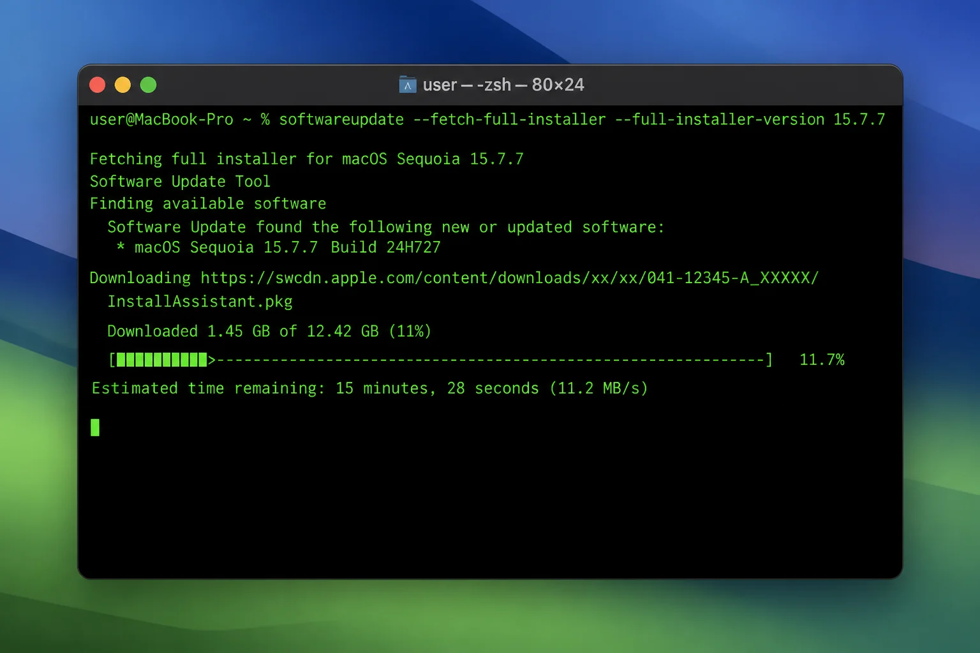Screen dimensions: 980x653
Task: Click 'Fetching full installer for macOS Sequoia 15.7.7'
Action: coord(306,159)
